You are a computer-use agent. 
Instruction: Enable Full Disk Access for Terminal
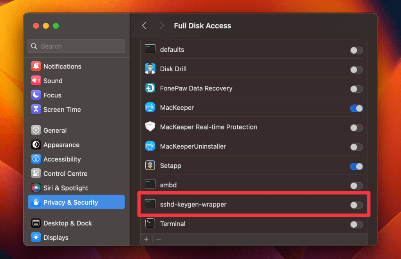[x=356, y=224]
